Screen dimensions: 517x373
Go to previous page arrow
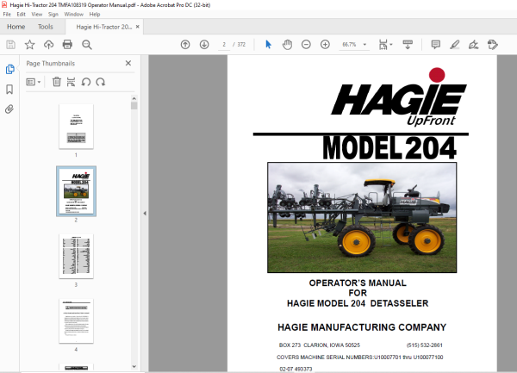(185, 45)
